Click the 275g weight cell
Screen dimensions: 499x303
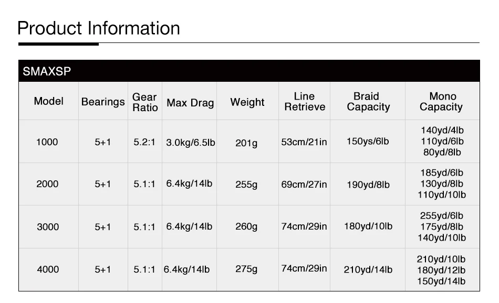[247, 269]
